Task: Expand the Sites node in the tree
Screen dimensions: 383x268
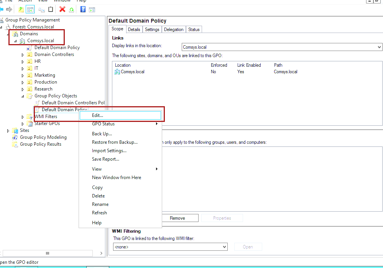Action: (x=8, y=130)
